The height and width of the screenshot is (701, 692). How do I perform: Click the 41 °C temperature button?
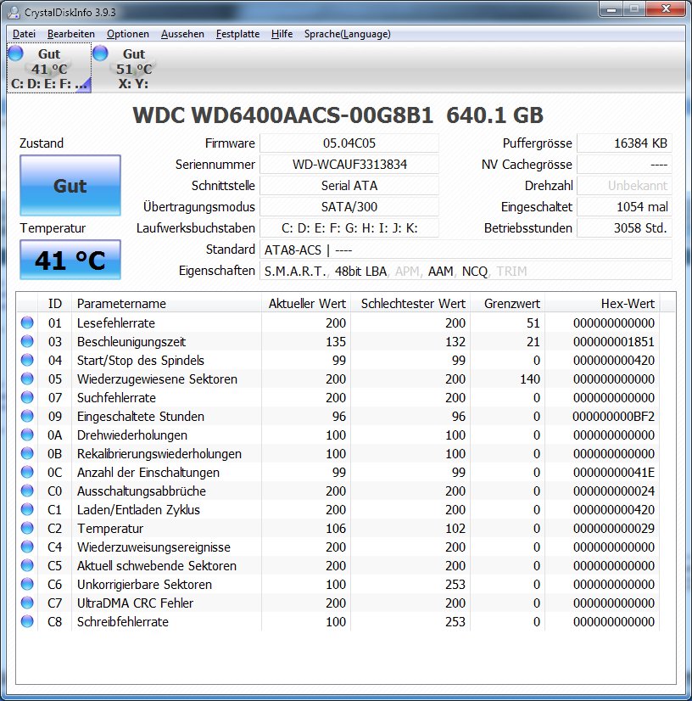pos(70,260)
